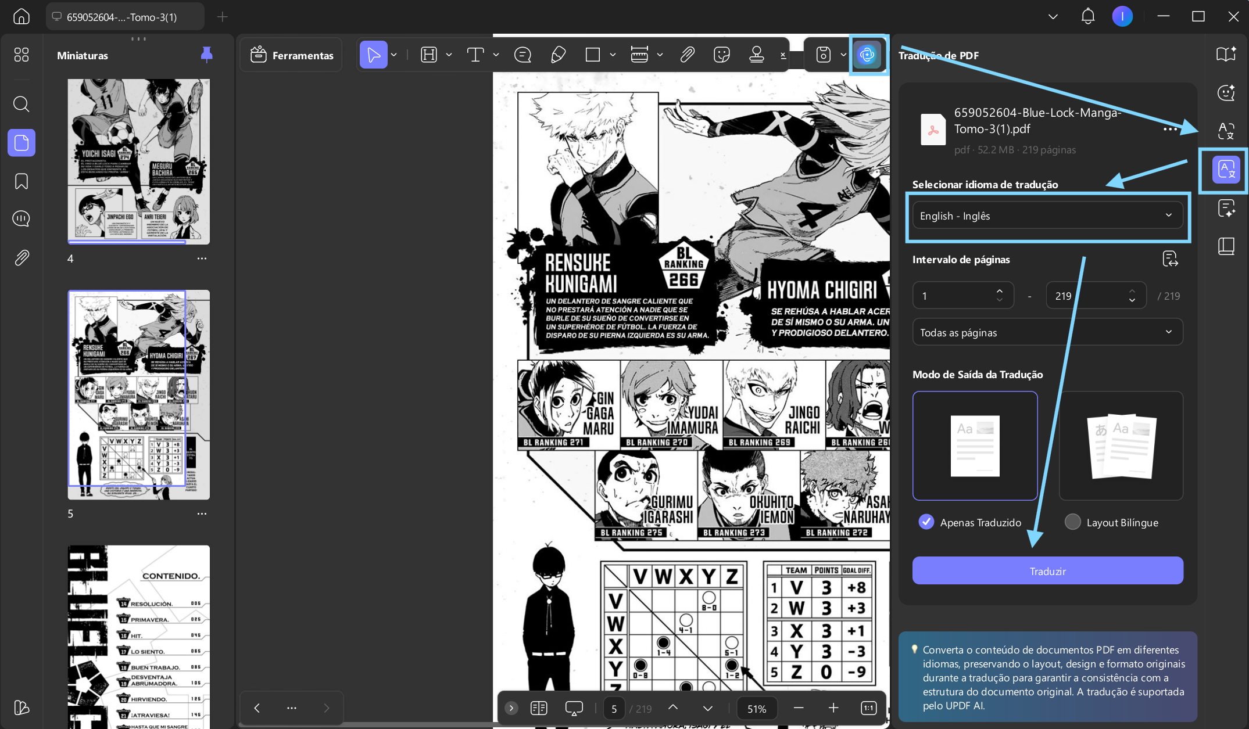1249x729 pixels.
Task: Open Todas as páginas dropdown
Action: [1047, 332]
